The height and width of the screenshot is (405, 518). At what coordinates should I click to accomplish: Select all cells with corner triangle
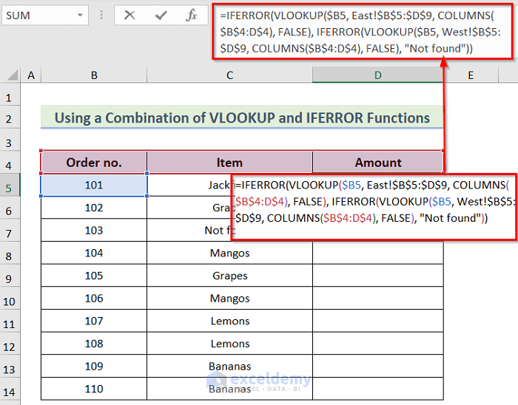(x=12, y=75)
